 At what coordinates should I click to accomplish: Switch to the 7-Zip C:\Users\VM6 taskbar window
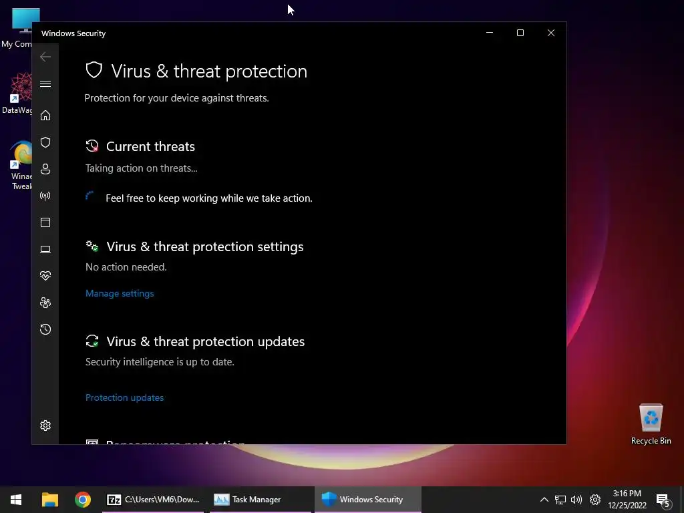click(153, 500)
